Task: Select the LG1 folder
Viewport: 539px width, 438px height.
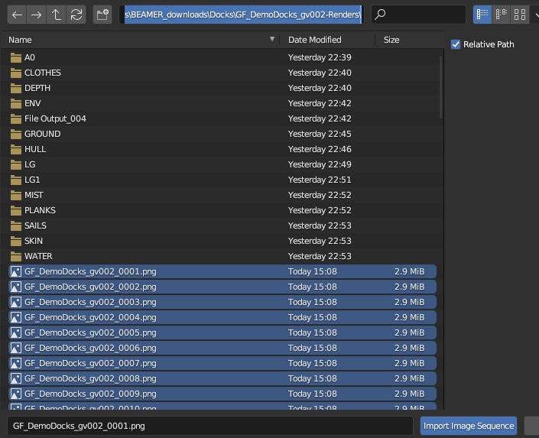Action: [222, 180]
